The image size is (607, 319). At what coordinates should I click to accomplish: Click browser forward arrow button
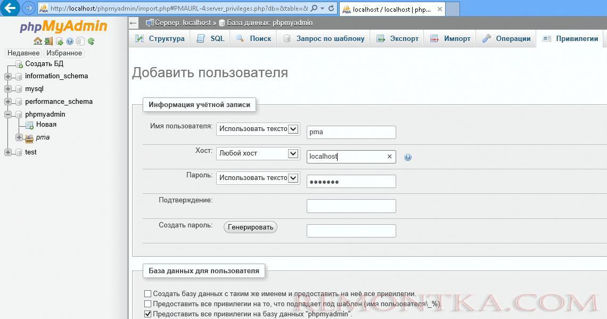click(28, 8)
